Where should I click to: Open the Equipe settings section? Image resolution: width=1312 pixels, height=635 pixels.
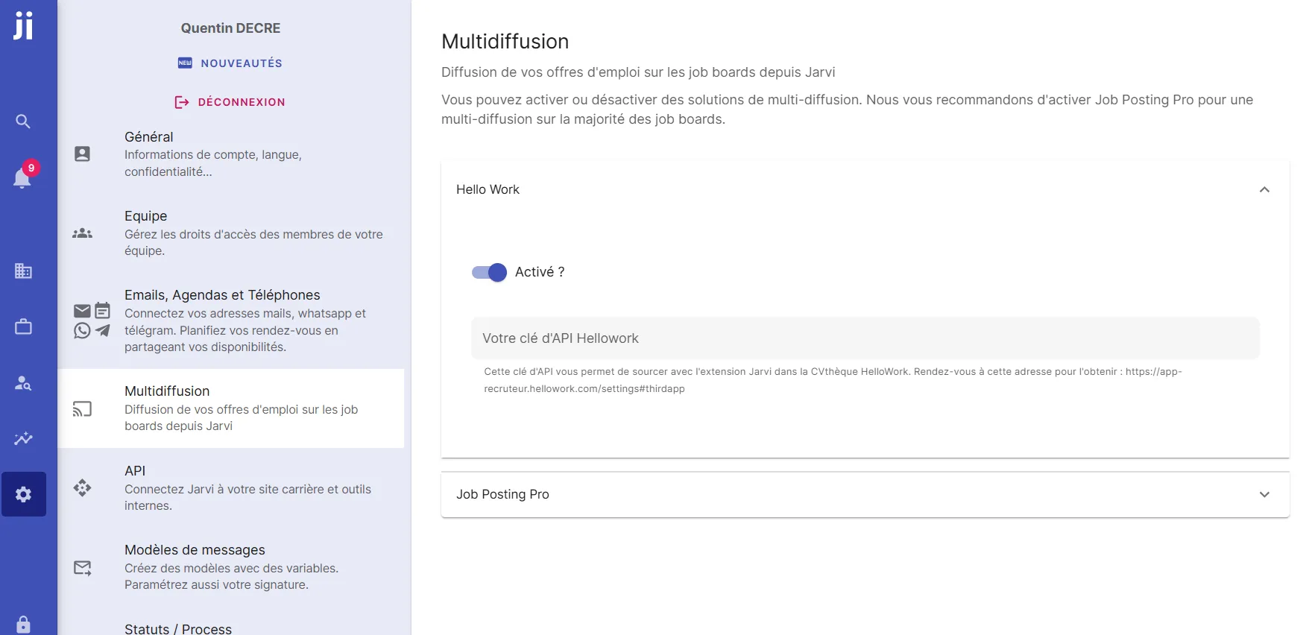(x=231, y=233)
